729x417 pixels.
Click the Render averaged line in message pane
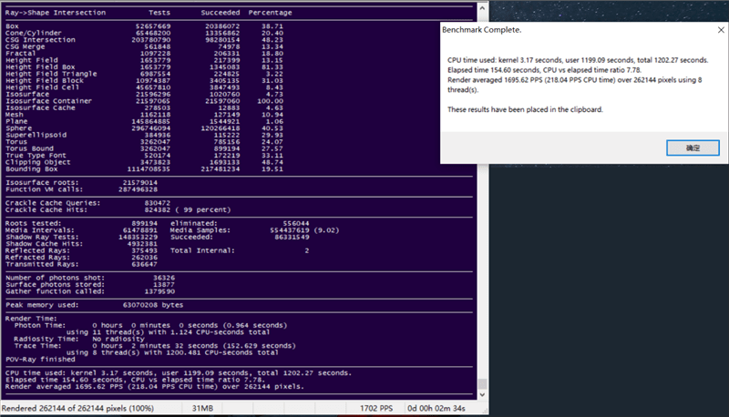coord(154,386)
